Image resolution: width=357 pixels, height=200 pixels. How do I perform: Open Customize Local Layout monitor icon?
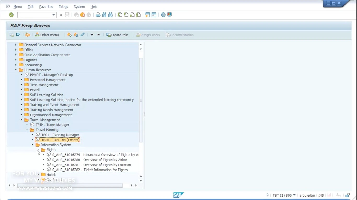[x=170, y=15]
